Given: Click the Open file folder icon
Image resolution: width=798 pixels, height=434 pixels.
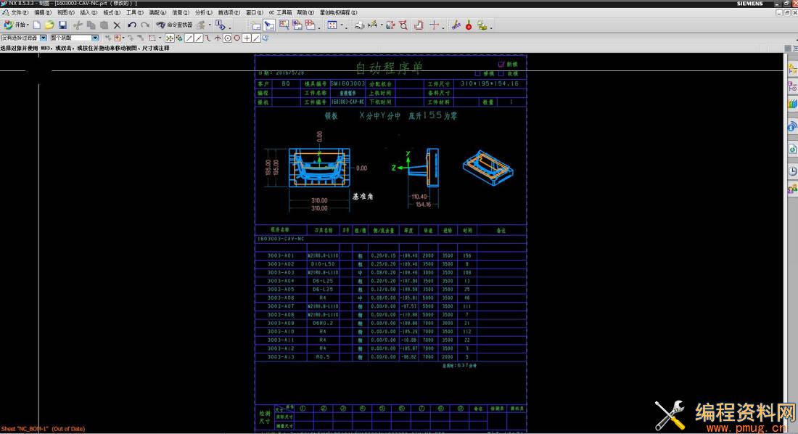Looking at the screenshot, I should coord(49,25).
